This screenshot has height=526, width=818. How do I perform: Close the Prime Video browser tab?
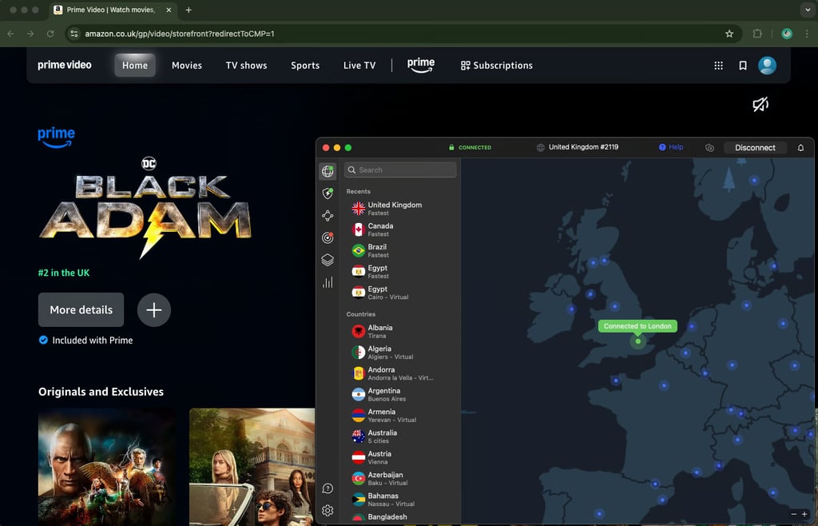[169, 10]
